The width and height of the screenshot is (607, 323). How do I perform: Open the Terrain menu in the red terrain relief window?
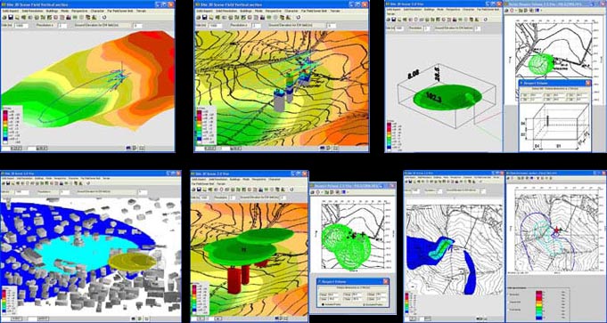(141, 11)
